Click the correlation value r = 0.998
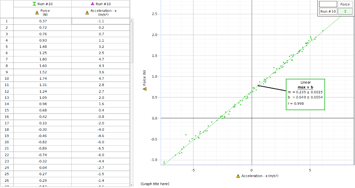 tap(296, 103)
